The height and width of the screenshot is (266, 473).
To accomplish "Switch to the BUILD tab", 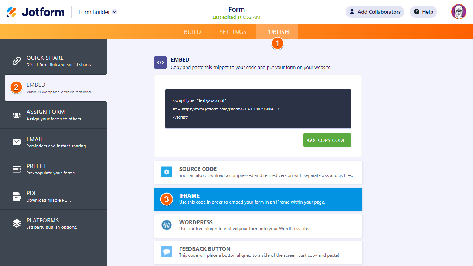I will 193,32.
